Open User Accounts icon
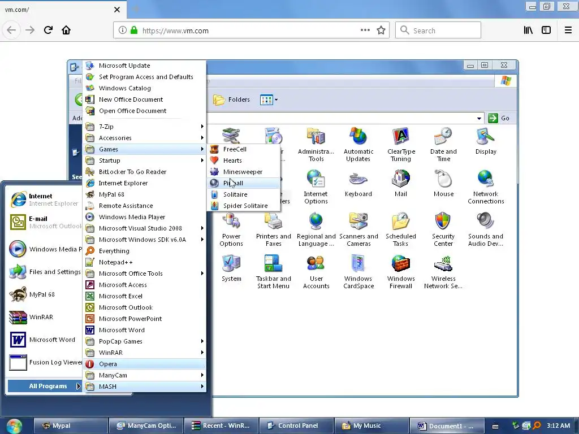 coord(316,272)
